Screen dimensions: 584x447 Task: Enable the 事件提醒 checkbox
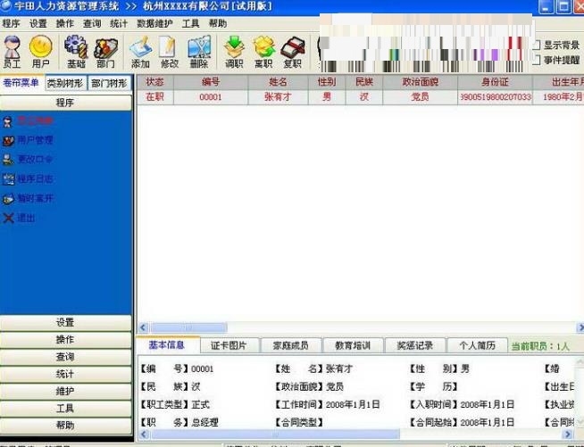point(536,60)
